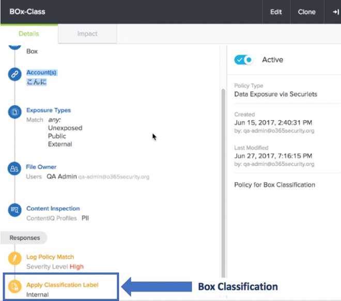Select the highlighted Japanese account name
The image size is (341, 301).
click(x=37, y=82)
